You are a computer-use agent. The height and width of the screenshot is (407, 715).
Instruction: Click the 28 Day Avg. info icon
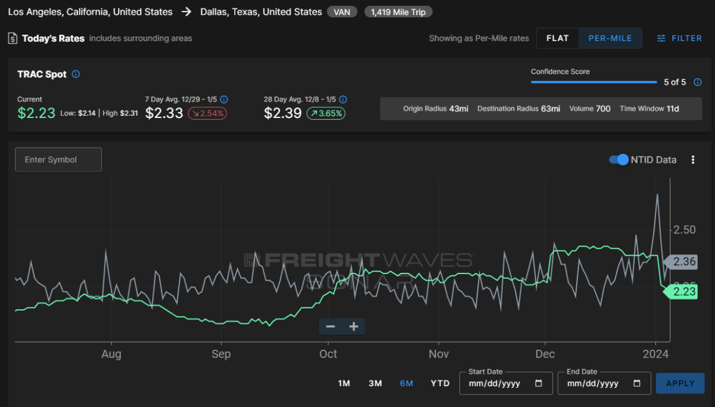tap(343, 100)
